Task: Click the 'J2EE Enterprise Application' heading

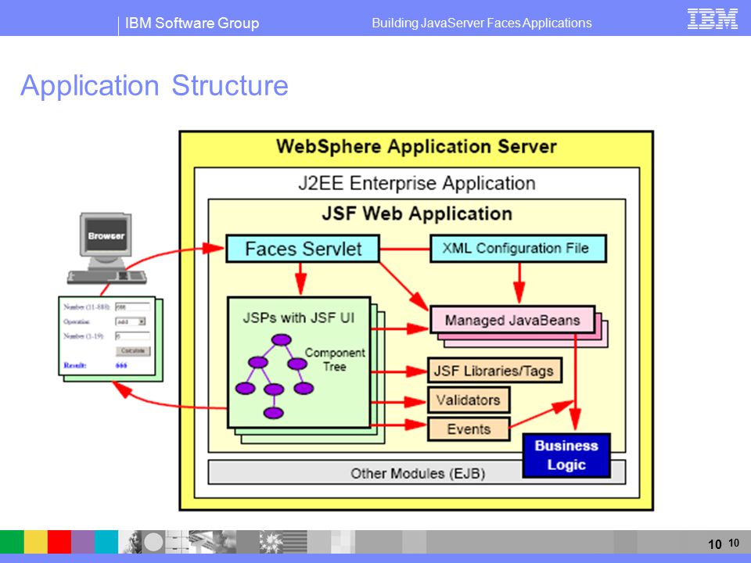Action: click(417, 183)
